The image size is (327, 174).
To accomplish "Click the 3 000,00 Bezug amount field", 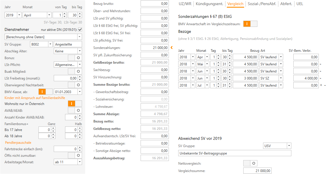I will [x=246, y=78].
